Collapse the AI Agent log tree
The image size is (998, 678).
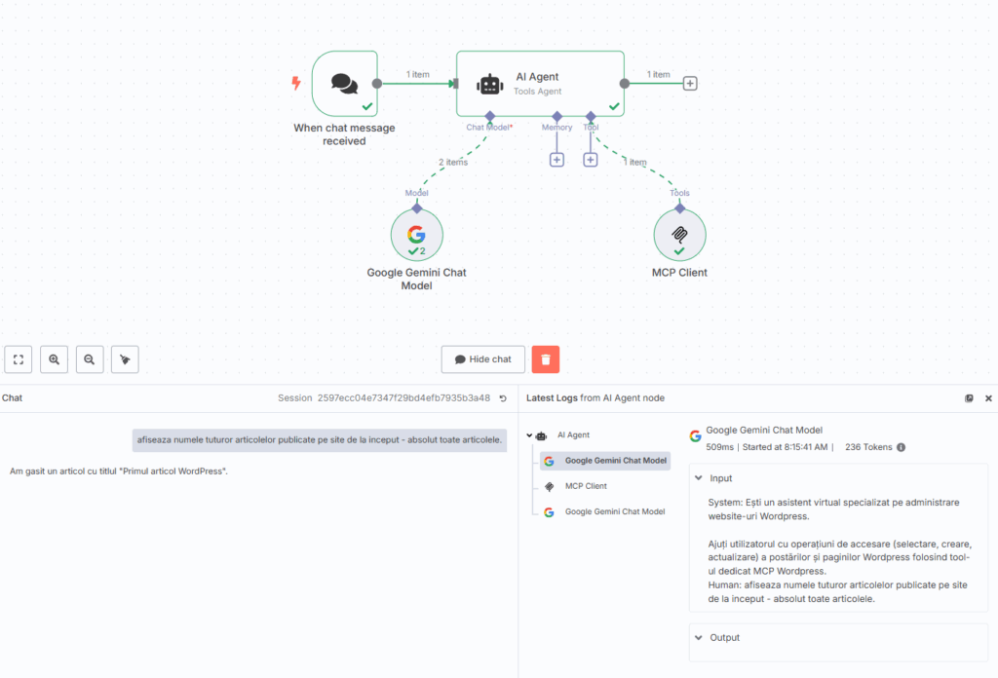click(529, 435)
